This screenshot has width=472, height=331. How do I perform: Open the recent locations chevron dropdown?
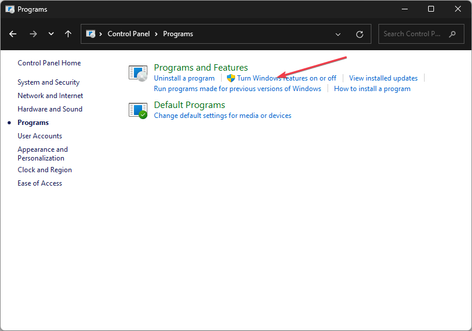(x=51, y=34)
